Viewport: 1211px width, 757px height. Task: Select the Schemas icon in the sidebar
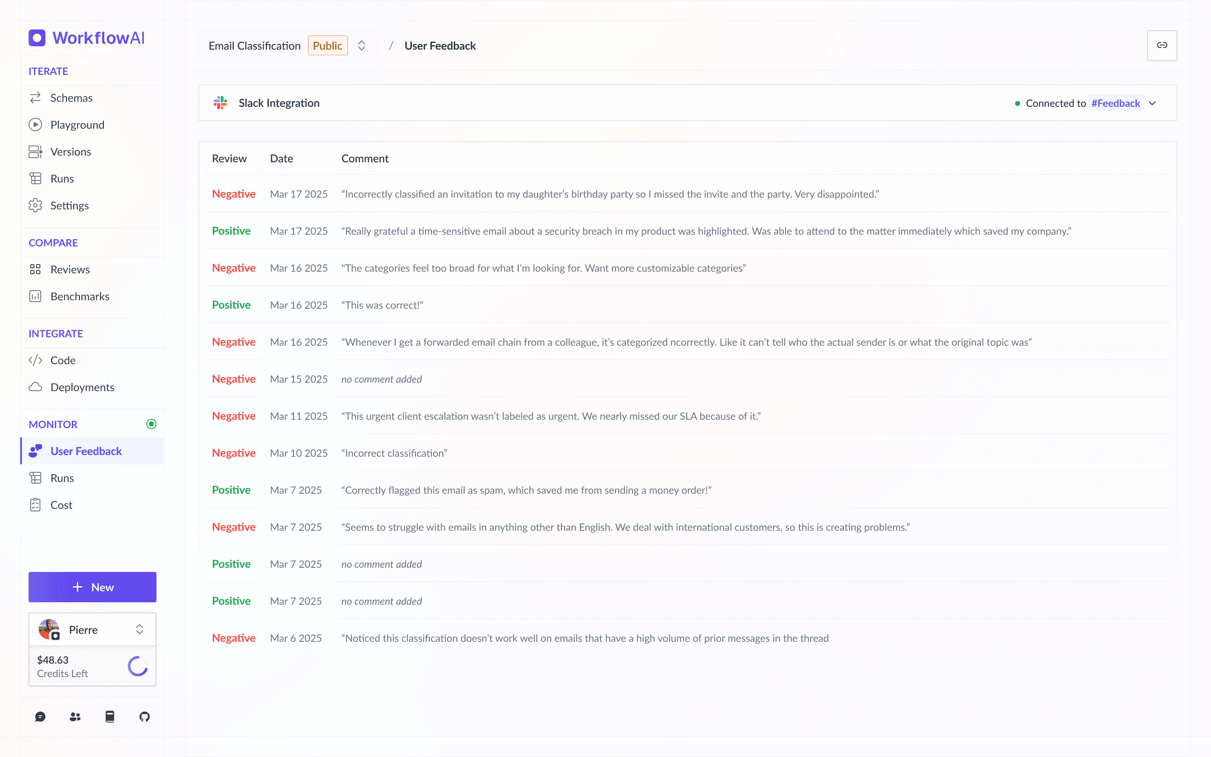[35, 98]
